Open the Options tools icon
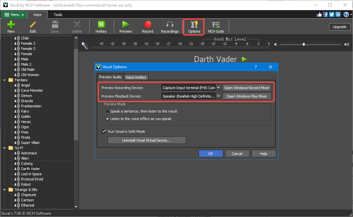The height and width of the screenshot is (217, 353). coord(194,24)
